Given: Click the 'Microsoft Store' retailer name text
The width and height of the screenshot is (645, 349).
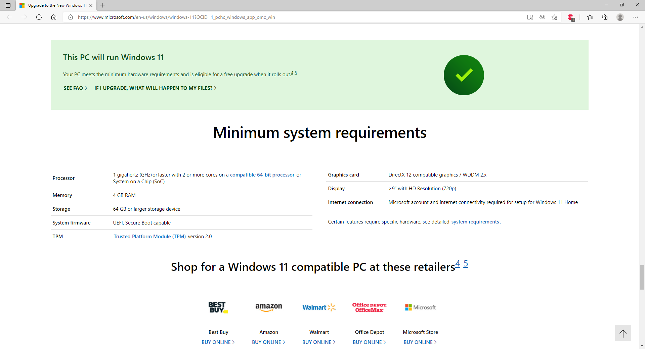Looking at the screenshot, I should tap(420, 332).
